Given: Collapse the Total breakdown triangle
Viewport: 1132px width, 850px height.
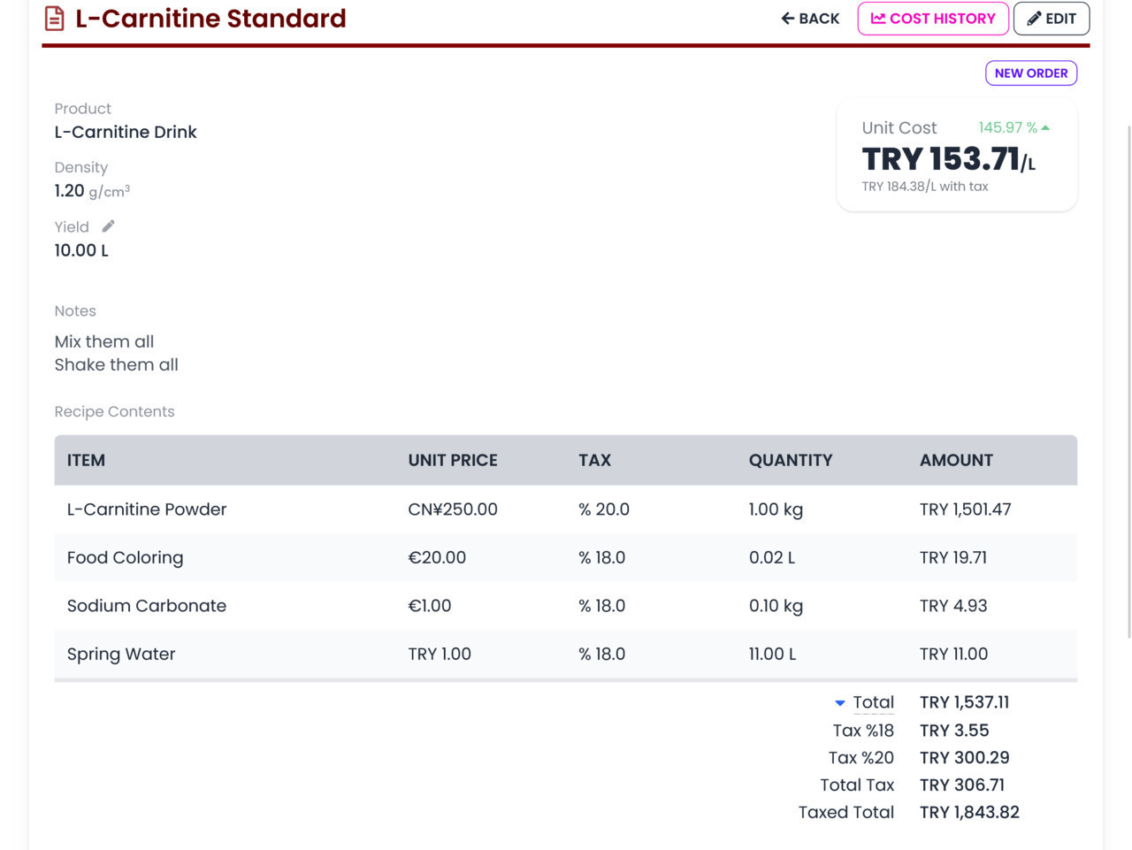Looking at the screenshot, I should (x=839, y=703).
